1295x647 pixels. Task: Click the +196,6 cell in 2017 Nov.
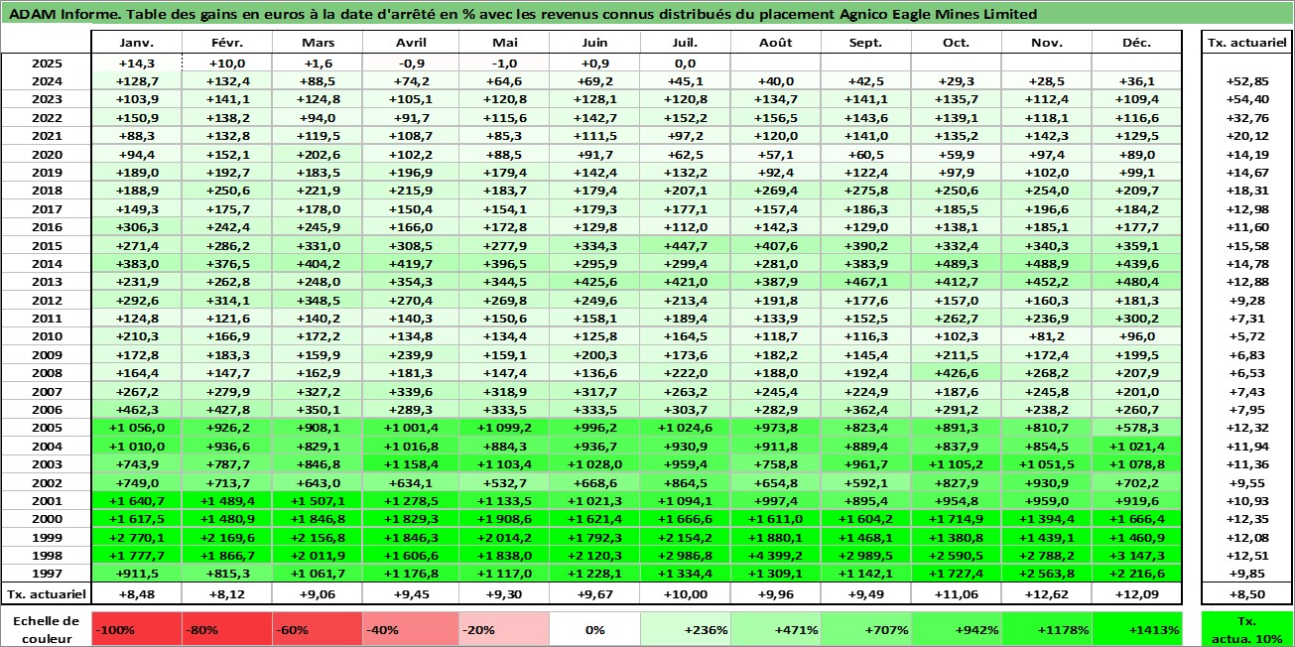1046,209
